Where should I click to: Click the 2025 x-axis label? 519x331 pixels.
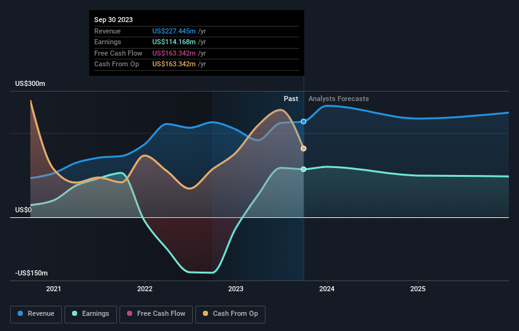pos(418,289)
